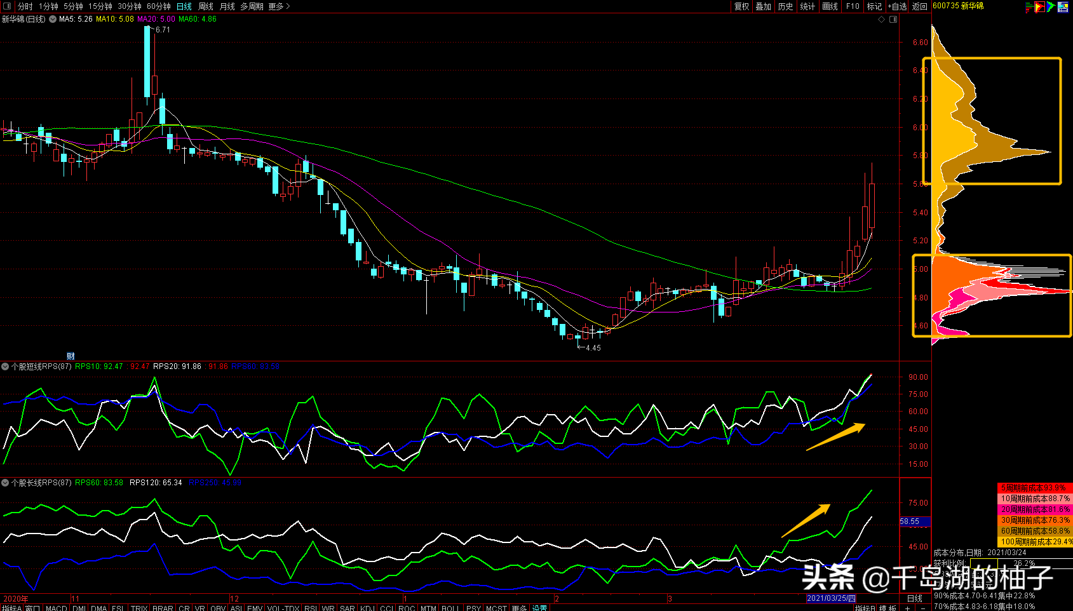Add stock via the +自选 button
The width and height of the screenshot is (1073, 611).
898,6
